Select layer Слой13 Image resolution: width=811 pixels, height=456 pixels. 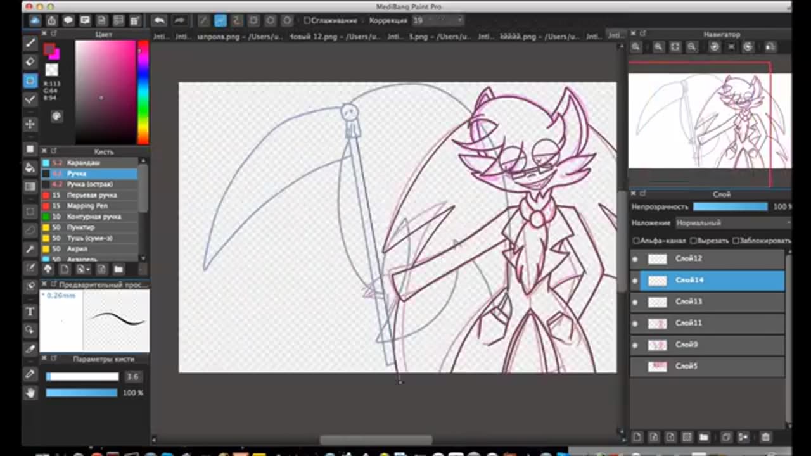[708, 301]
